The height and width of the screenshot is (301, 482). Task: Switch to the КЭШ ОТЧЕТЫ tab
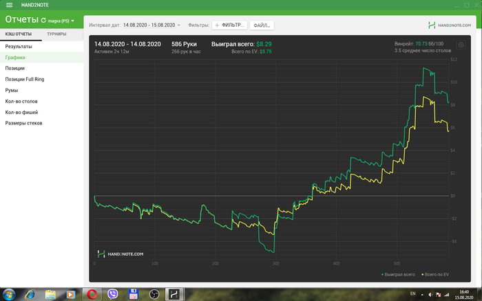pos(19,34)
